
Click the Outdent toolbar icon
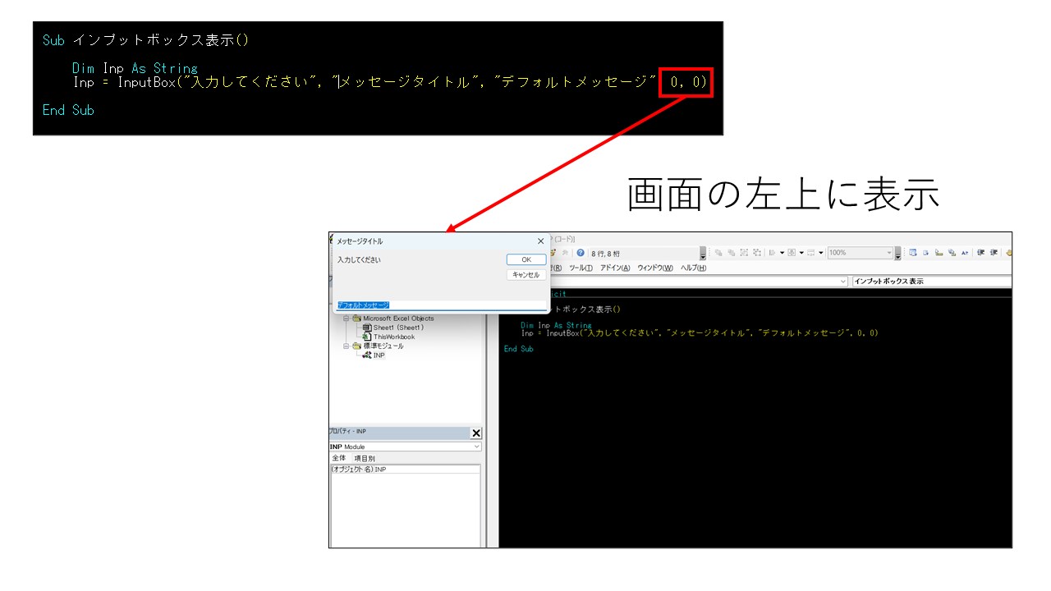pos(994,253)
